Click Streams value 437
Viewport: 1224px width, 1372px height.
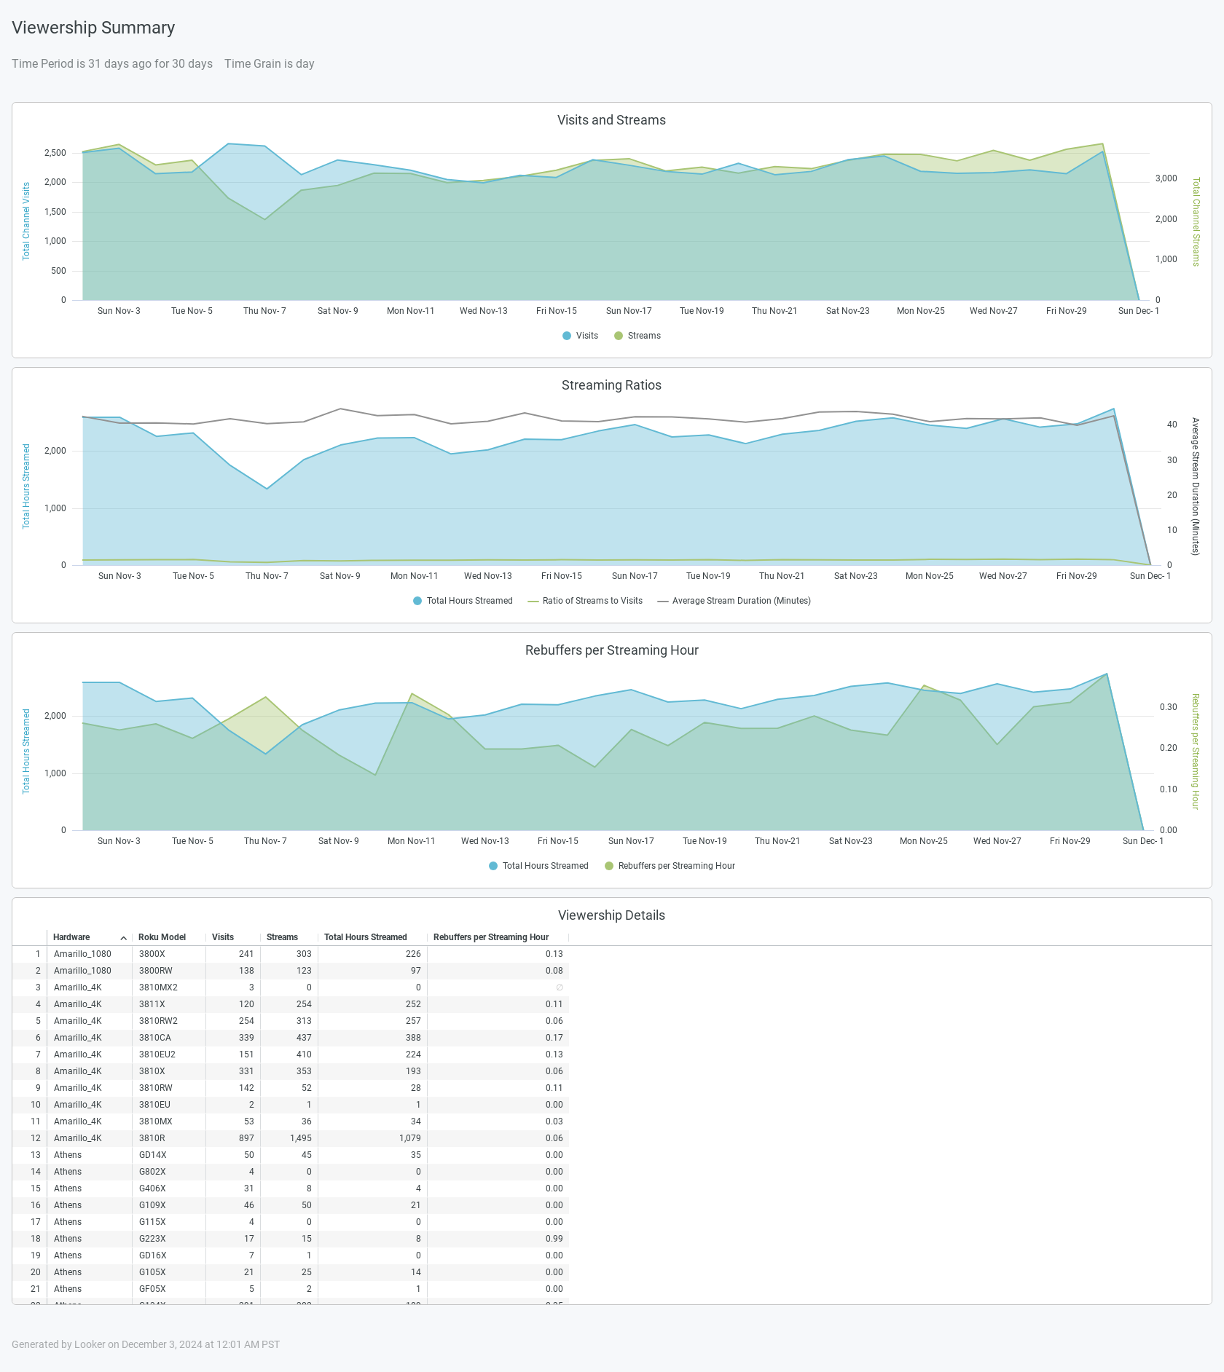coord(304,1038)
